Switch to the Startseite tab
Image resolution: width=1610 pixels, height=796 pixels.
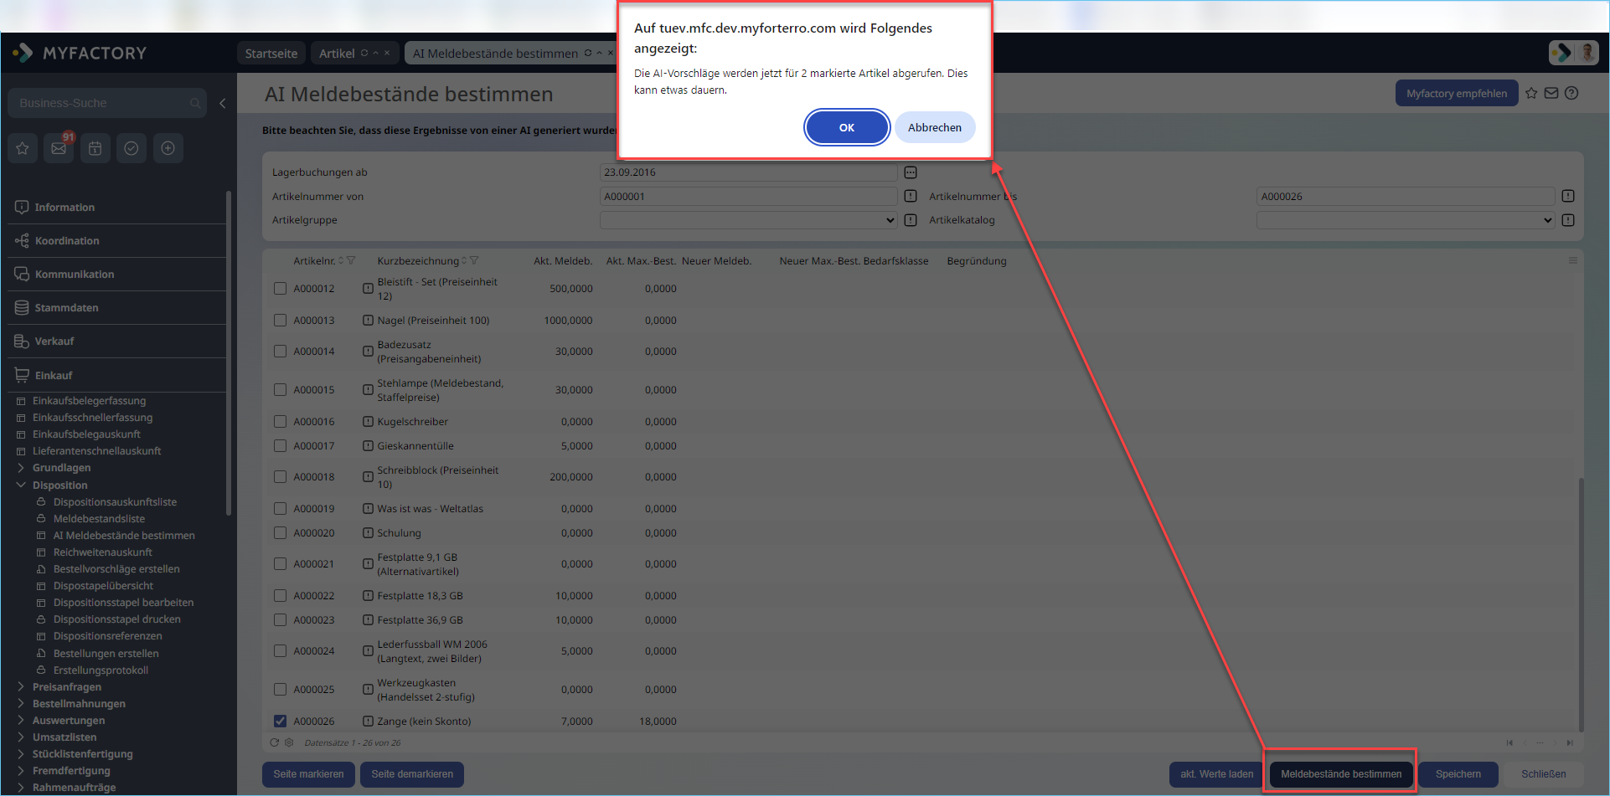pos(271,54)
